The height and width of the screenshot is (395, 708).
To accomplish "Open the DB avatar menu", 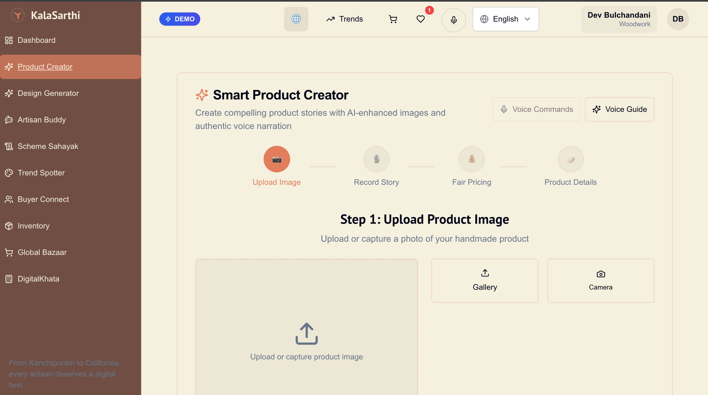I will (x=678, y=19).
